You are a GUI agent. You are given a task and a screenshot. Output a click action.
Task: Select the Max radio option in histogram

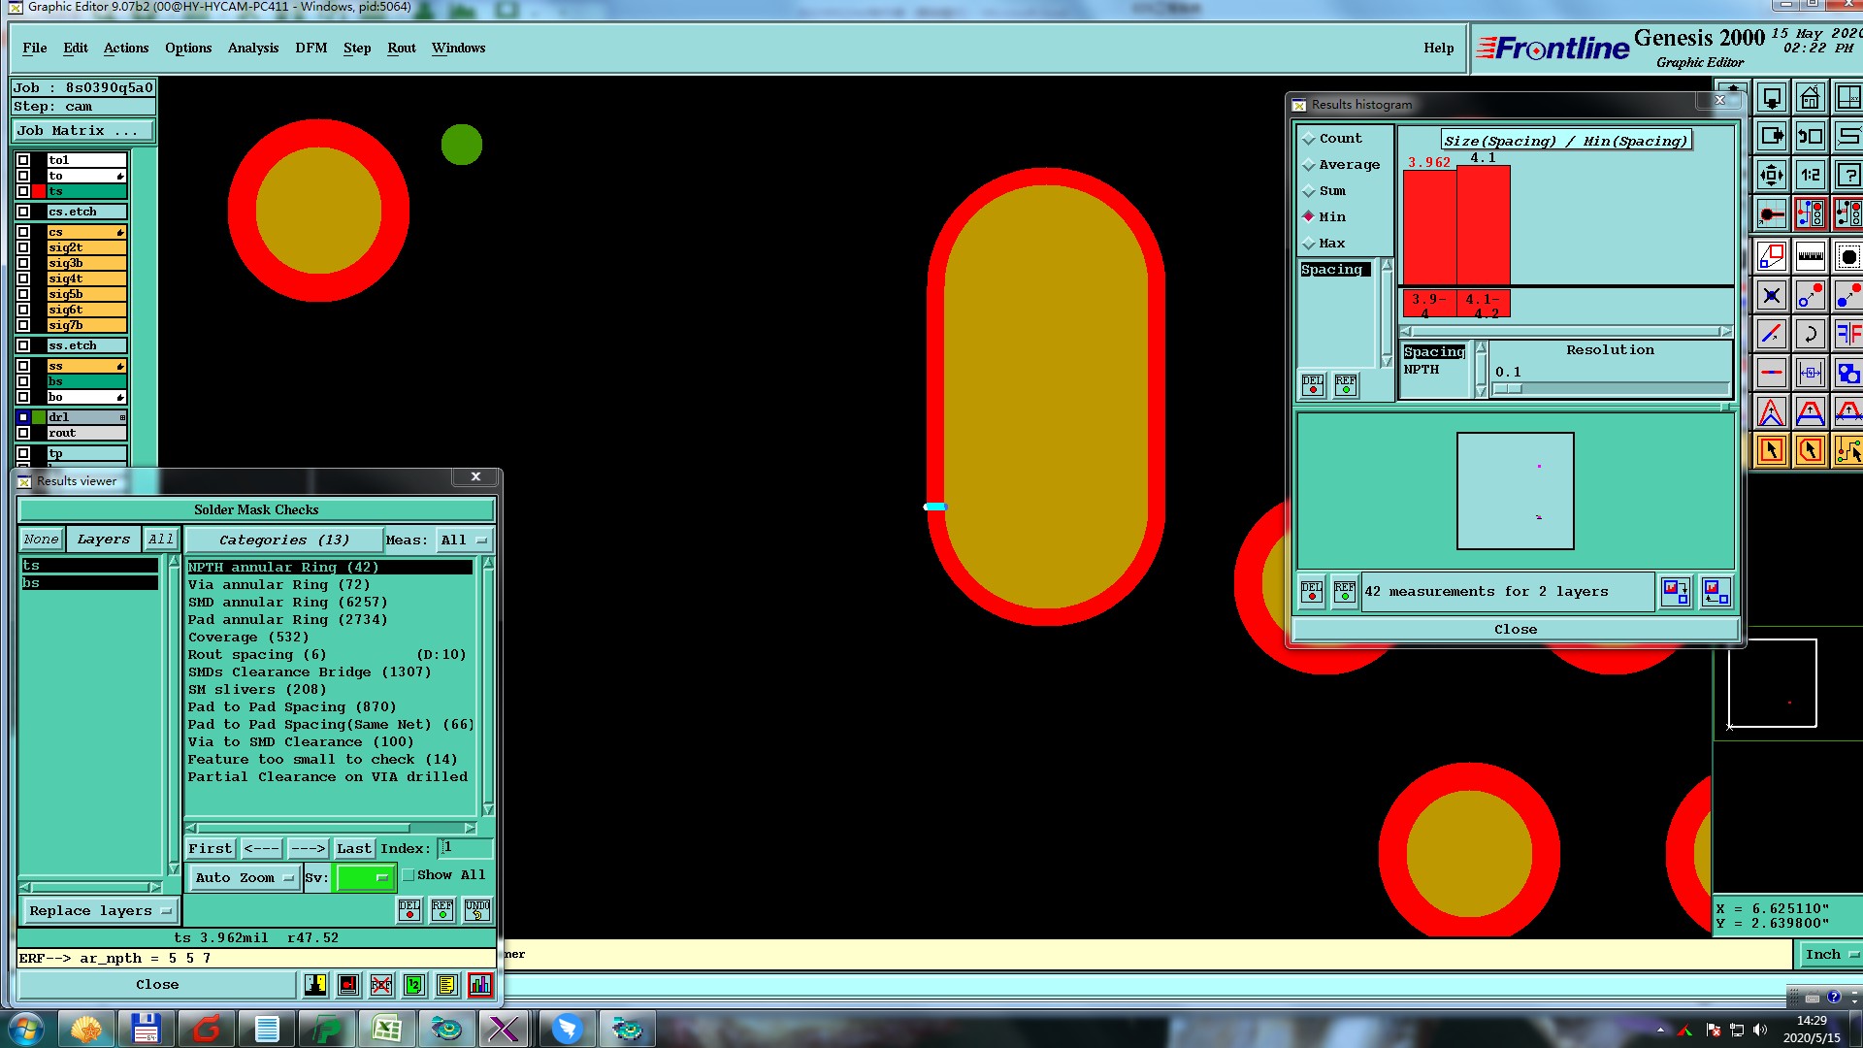pyautogui.click(x=1309, y=244)
